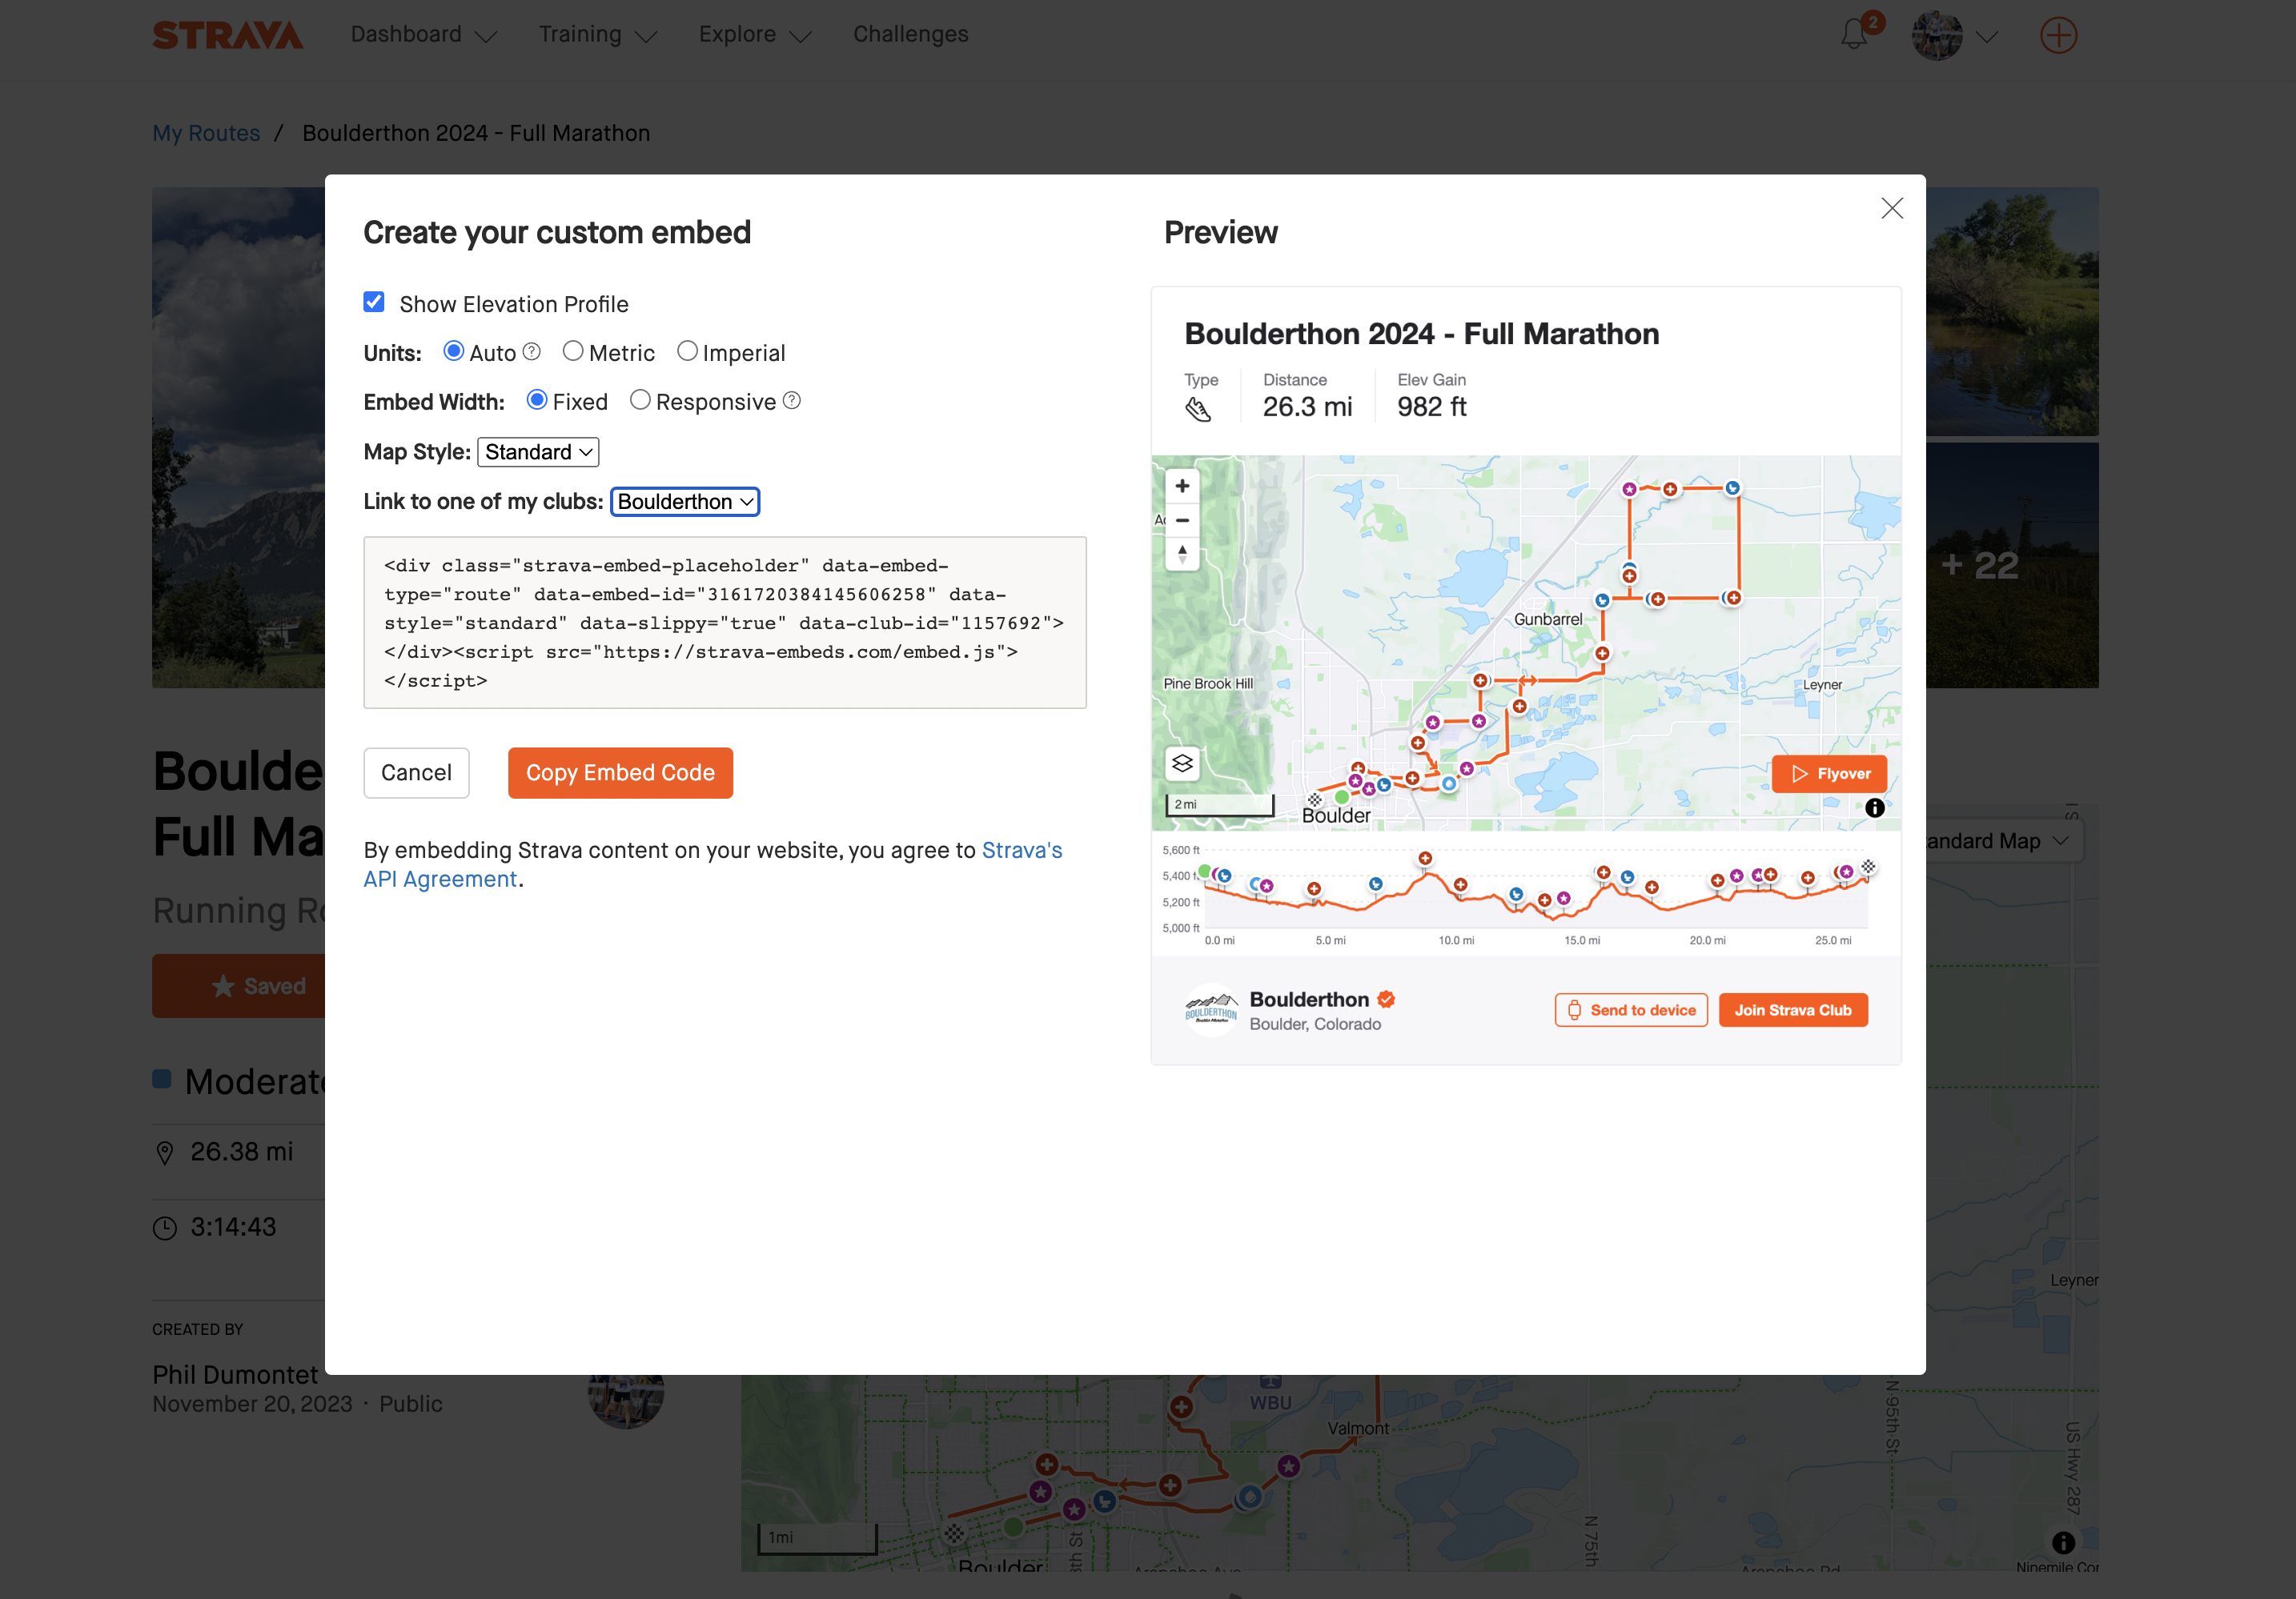The height and width of the screenshot is (1599, 2296).
Task: Click Send to device
Action: (1631, 1010)
